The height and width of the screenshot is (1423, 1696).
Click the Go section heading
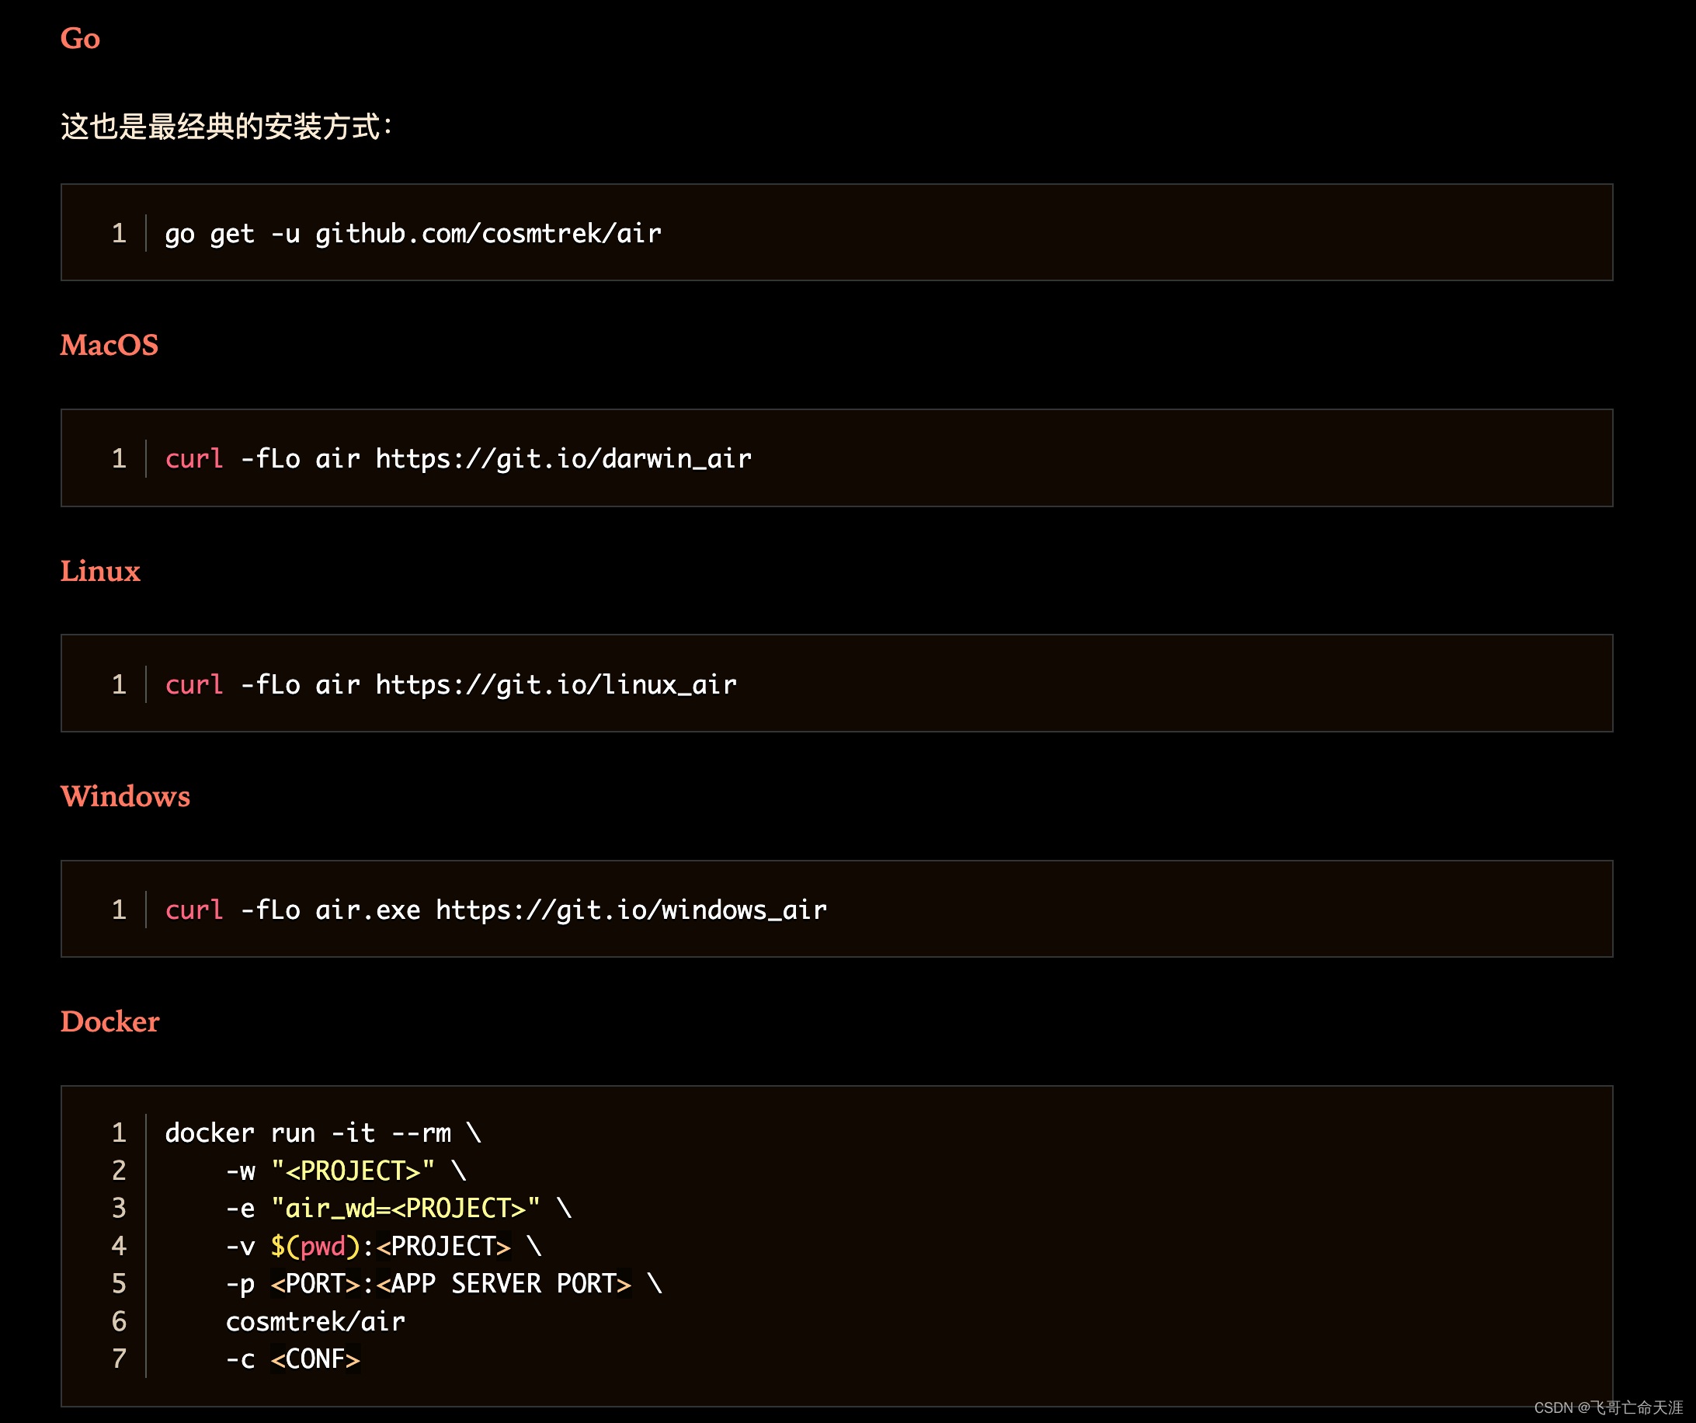point(80,38)
